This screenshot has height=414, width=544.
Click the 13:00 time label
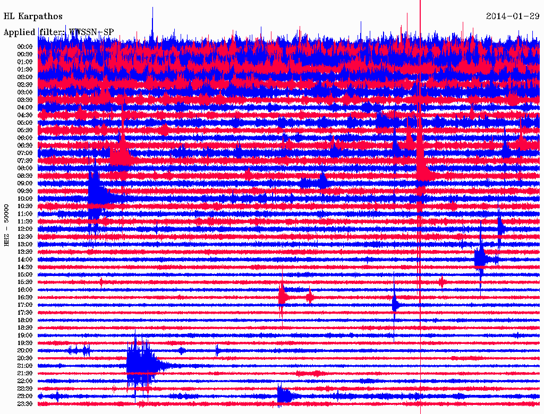[x=25, y=244]
